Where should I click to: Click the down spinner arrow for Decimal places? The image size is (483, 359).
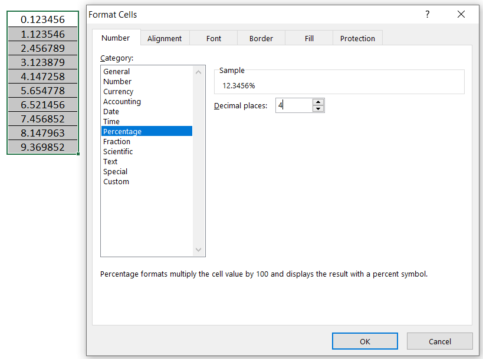[x=318, y=108]
